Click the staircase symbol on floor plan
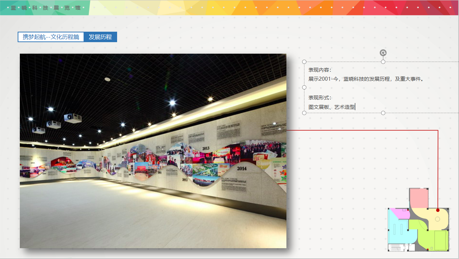Screen dimensions: 459x259 396,247
